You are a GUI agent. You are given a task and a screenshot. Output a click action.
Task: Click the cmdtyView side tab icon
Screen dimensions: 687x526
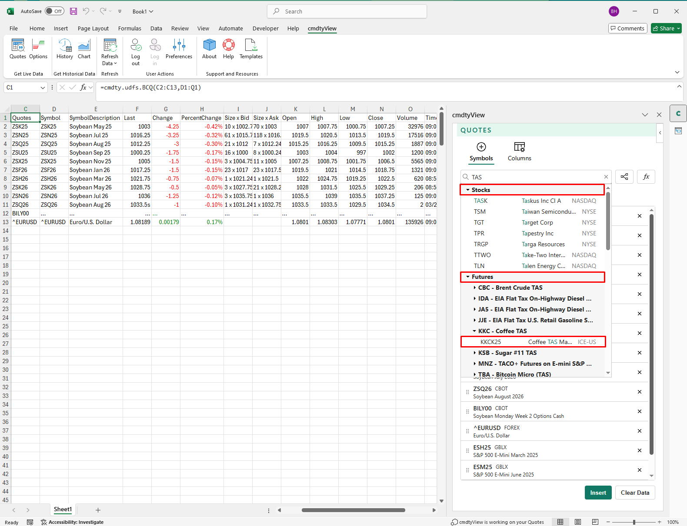click(678, 114)
